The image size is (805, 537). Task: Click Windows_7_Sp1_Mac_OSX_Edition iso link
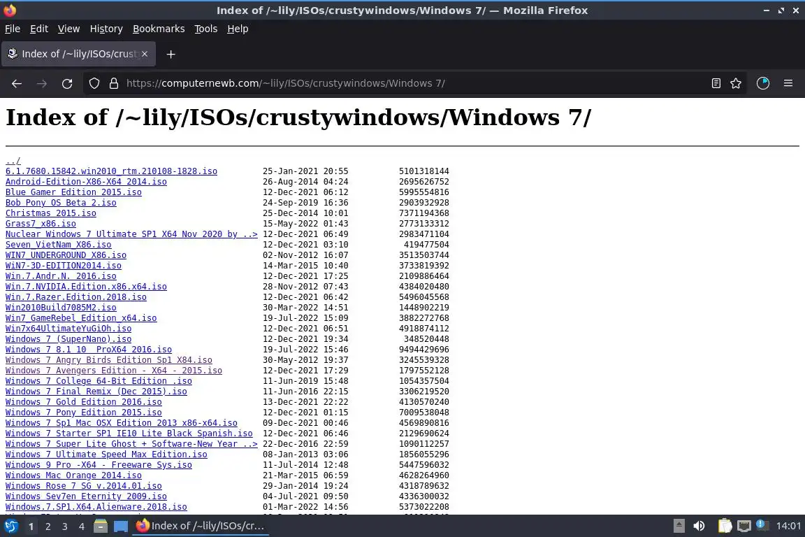click(x=122, y=423)
